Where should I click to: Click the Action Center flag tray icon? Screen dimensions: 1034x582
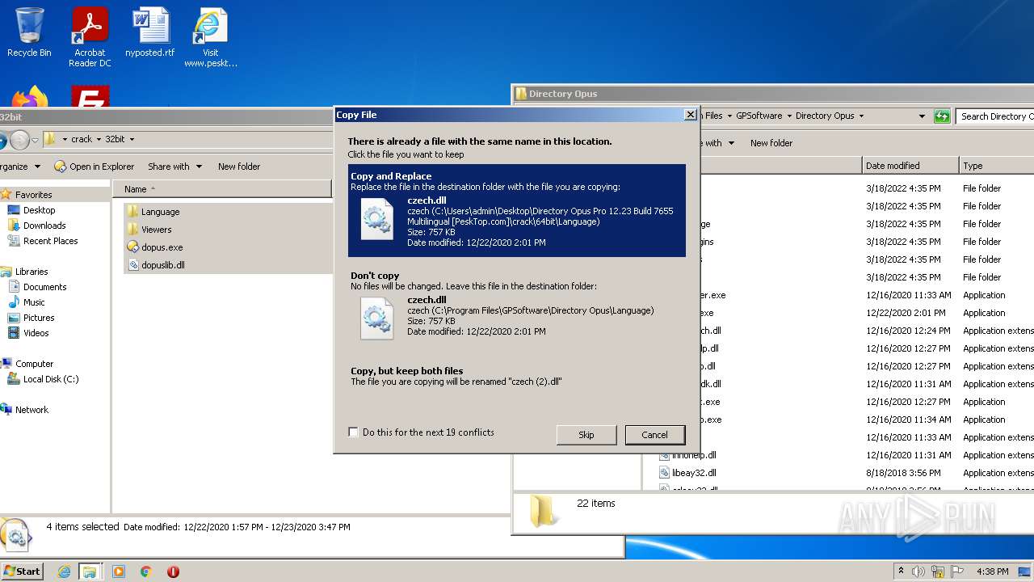(x=958, y=571)
